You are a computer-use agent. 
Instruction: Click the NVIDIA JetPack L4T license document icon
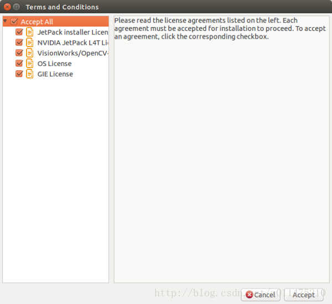coord(30,43)
